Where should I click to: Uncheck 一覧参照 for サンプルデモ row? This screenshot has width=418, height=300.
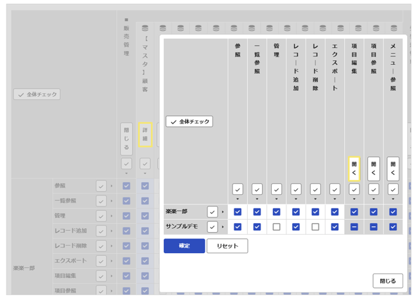pos(257,227)
